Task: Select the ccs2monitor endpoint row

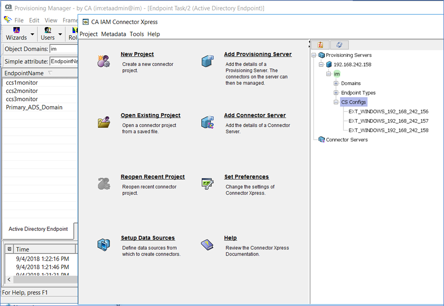Action: click(x=40, y=91)
